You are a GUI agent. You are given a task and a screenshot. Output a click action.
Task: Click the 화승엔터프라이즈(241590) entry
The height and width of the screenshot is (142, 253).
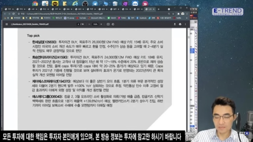[50, 57]
